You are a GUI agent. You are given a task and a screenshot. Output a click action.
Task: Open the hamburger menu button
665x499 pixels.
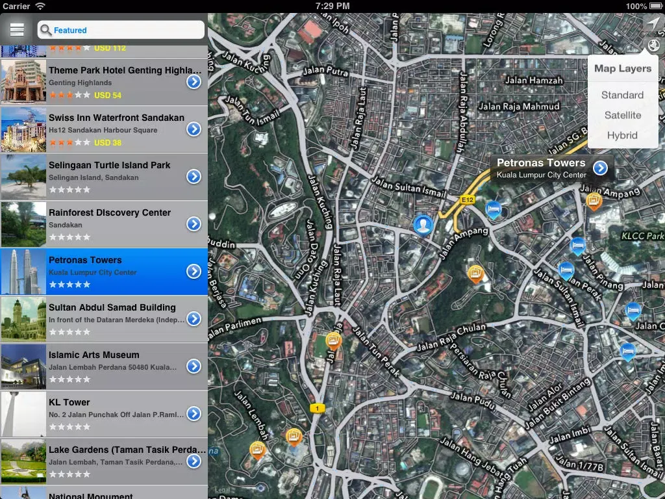[17, 30]
